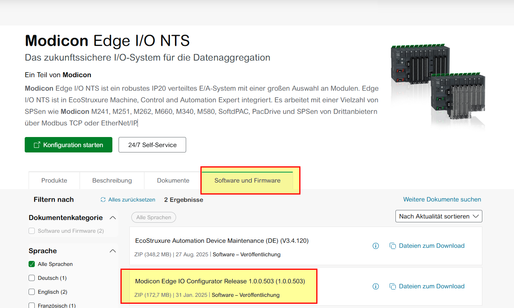Viewport: 514px width, 308px height.
Task: Remove the Alle Sprachen filter chip
Action: (x=154, y=217)
